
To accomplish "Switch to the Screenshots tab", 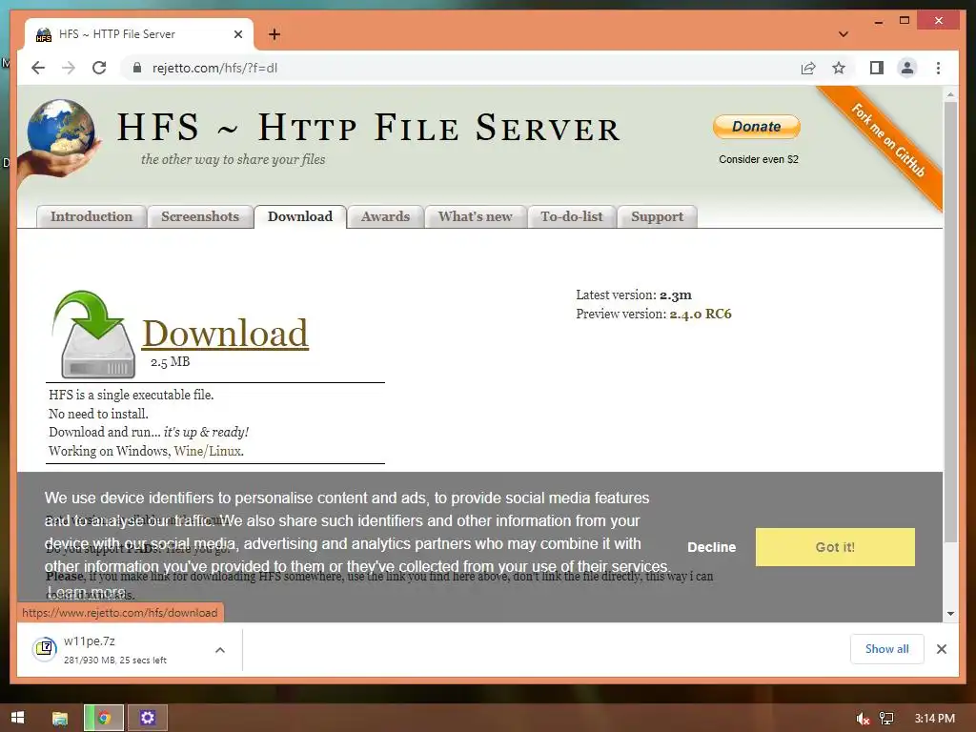I will coord(200,216).
